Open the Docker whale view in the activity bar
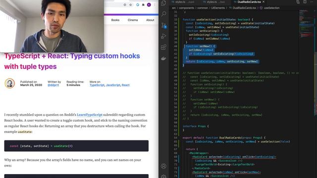The height and width of the screenshot is (178, 317). point(163,58)
